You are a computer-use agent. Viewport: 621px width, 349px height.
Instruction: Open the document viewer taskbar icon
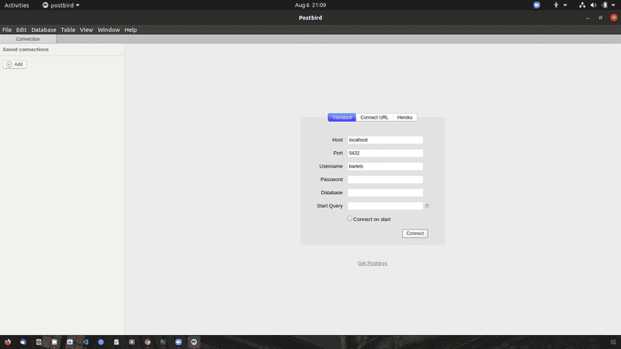pos(116,342)
